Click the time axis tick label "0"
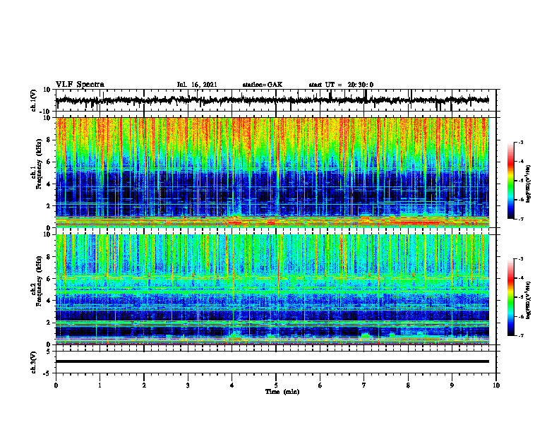559x432 pixels. tap(56, 385)
